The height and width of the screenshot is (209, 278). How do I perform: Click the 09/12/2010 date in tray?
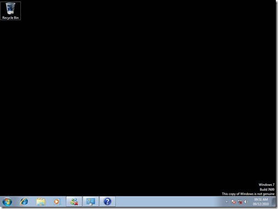(261, 204)
